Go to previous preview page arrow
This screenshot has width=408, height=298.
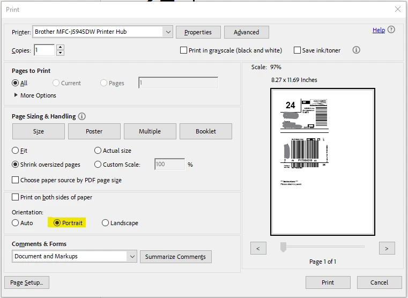click(258, 248)
